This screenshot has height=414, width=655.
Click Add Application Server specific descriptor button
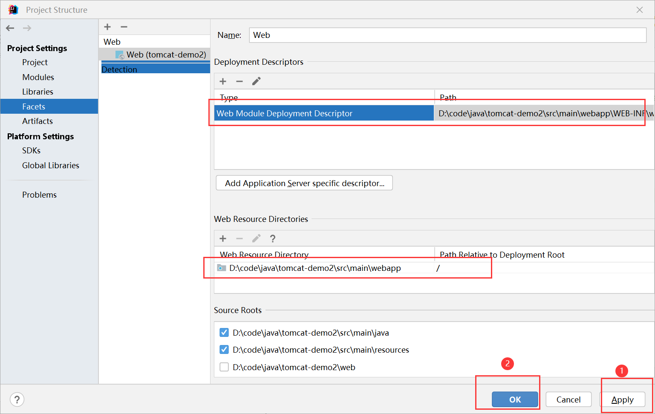304,183
